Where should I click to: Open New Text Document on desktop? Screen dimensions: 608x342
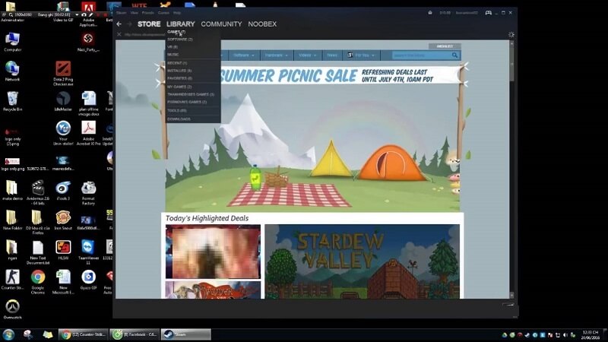click(37, 252)
